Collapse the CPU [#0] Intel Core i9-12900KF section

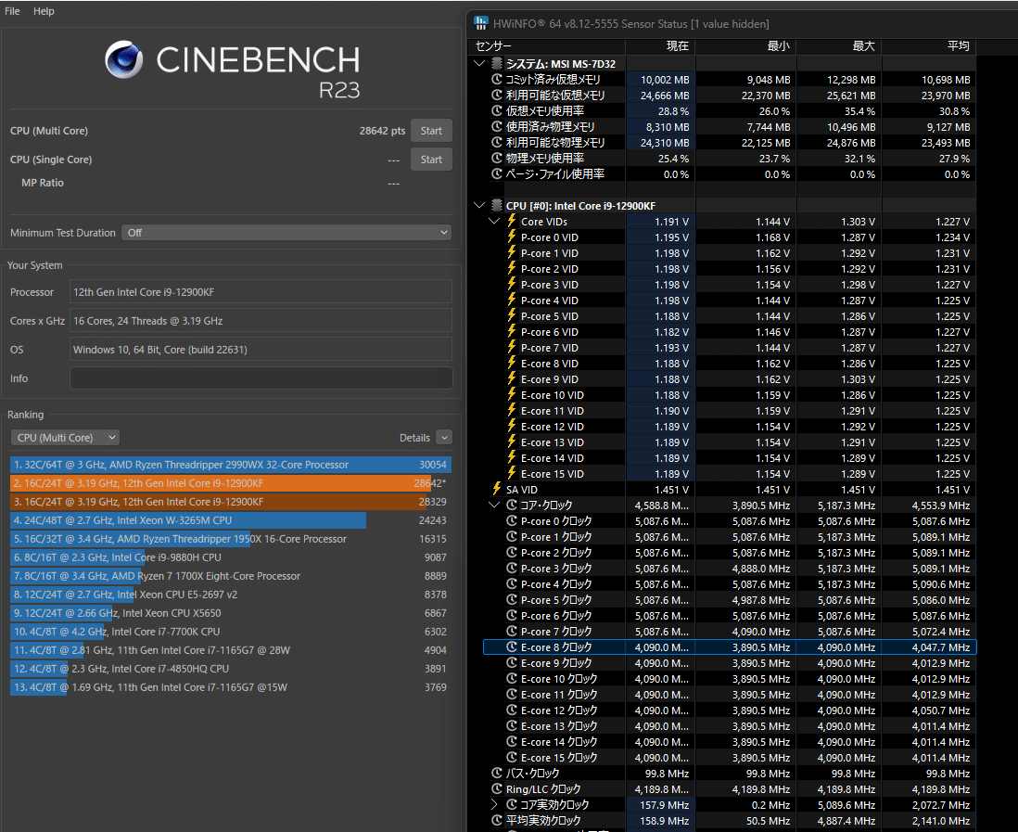tap(479, 206)
